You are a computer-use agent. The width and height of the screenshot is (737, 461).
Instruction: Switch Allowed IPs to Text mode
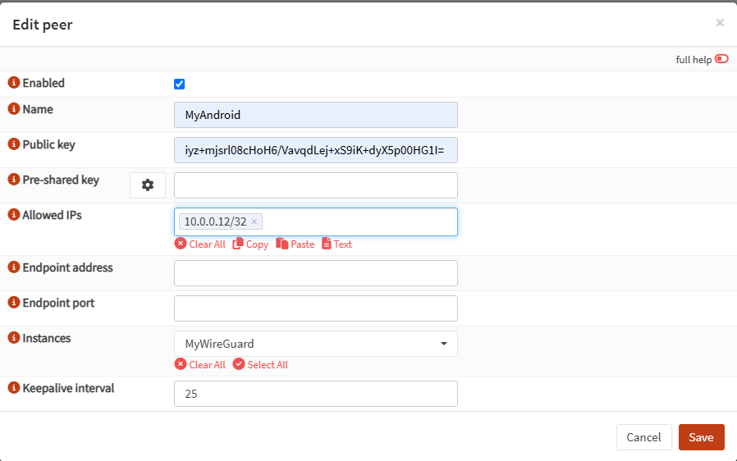(336, 244)
